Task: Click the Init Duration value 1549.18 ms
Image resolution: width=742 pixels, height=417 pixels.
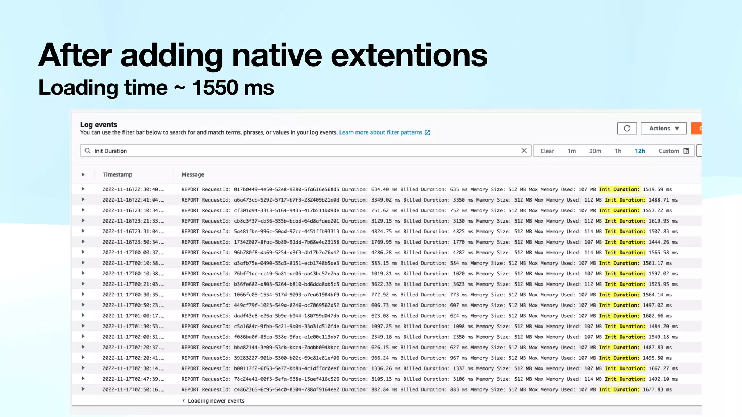Action: point(663,337)
